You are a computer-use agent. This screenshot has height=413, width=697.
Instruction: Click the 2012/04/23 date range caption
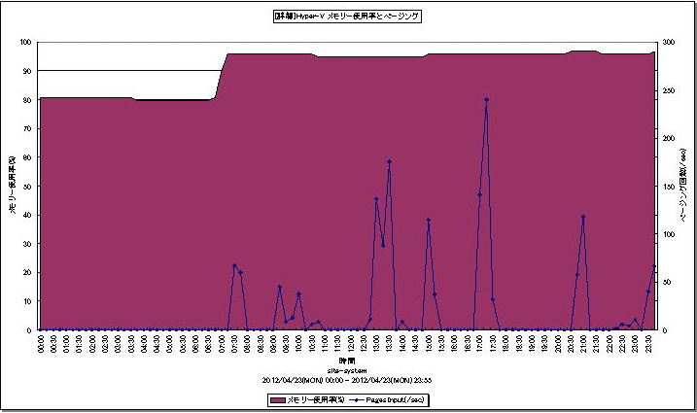tap(347, 380)
